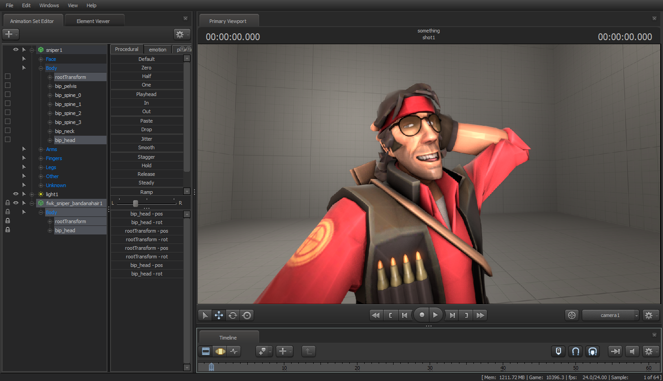Toggle frame snapping magnet with bar
The height and width of the screenshot is (381, 663).
tap(593, 351)
